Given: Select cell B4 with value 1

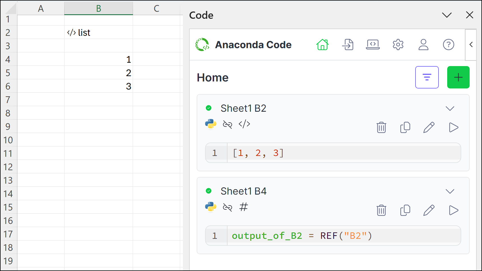Looking at the screenshot, I should click(x=98, y=59).
